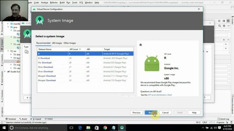Switch to the x86 Images tab

tap(57, 43)
